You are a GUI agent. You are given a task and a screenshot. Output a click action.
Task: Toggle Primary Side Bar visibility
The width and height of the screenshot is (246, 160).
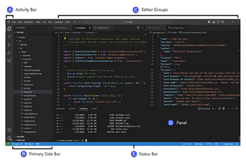(x=209, y=22)
